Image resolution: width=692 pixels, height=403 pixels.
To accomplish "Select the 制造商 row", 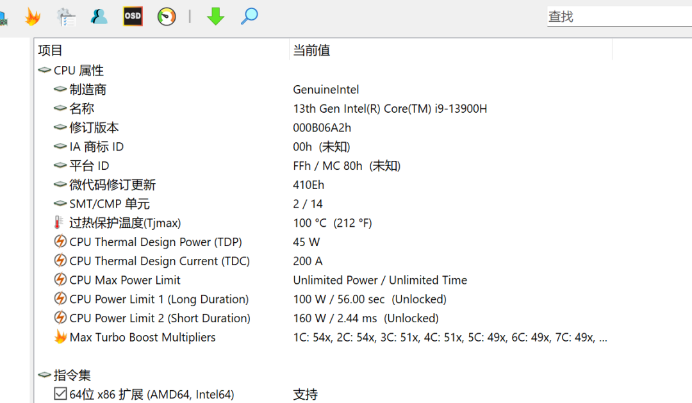I will pyautogui.click(x=88, y=90).
